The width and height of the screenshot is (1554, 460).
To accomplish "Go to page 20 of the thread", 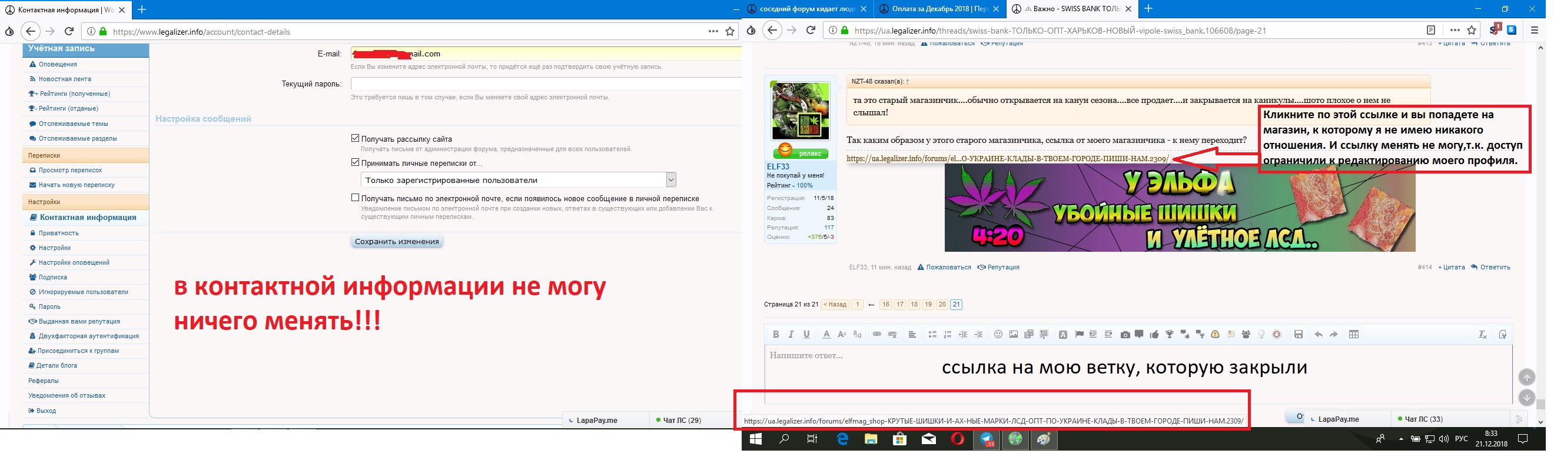I will tap(942, 305).
